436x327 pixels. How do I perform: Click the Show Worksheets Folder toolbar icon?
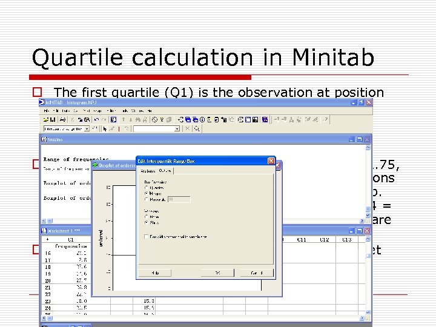pyautogui.click(x=188, y=119)
